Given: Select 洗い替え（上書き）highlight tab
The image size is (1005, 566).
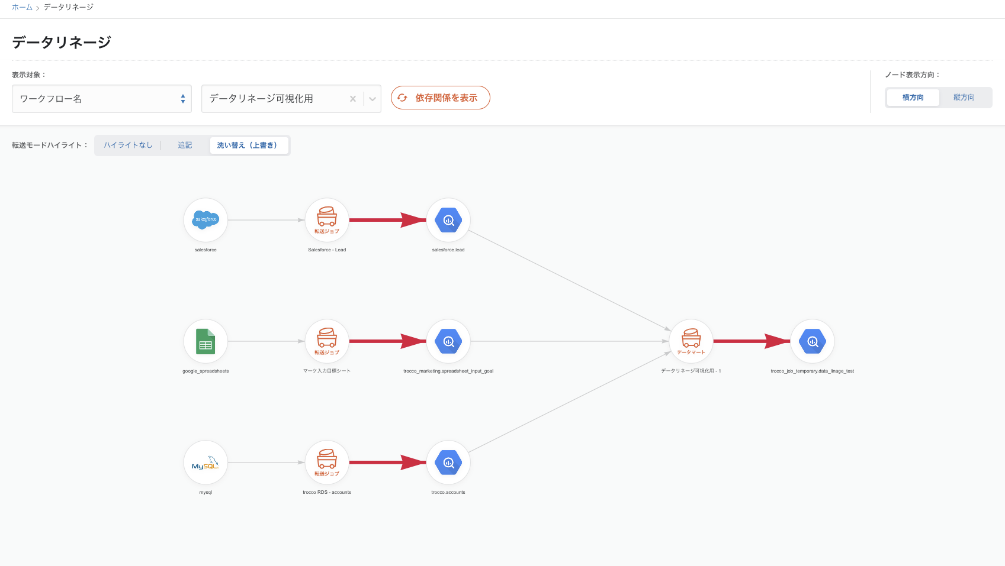Looking at the screenshot, I should pos(247,145).
